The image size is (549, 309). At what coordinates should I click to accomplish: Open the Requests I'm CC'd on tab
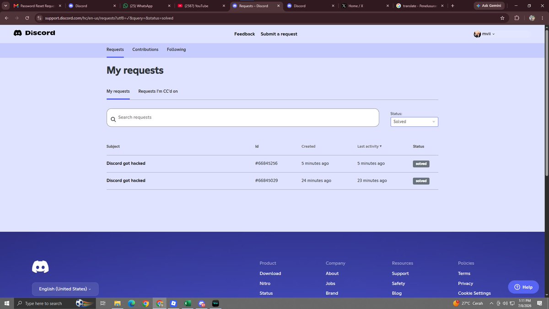158,91
